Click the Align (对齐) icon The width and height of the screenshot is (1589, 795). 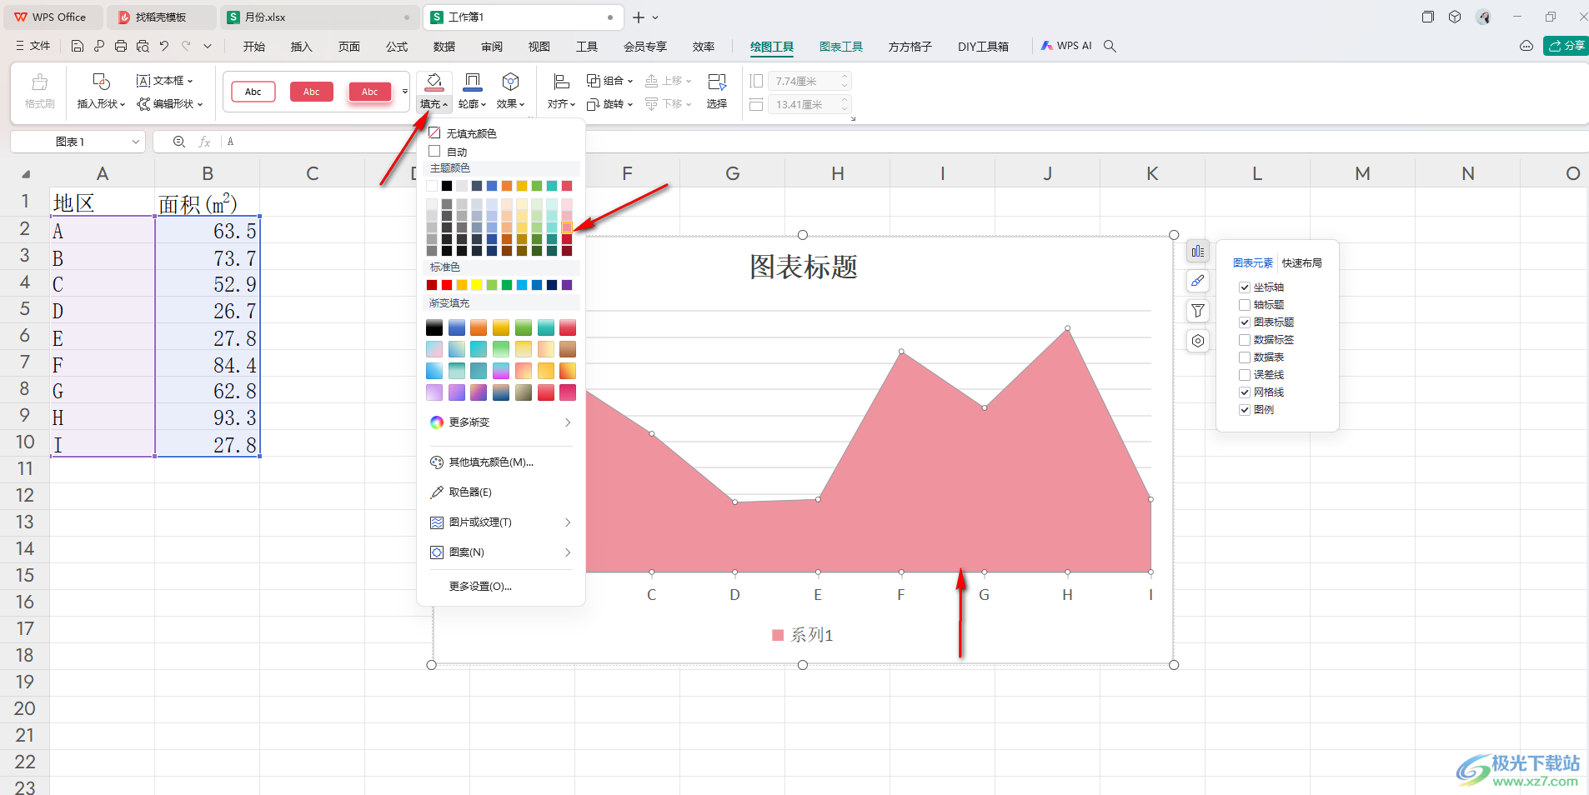pyautogui.click(x=561, y=82)
